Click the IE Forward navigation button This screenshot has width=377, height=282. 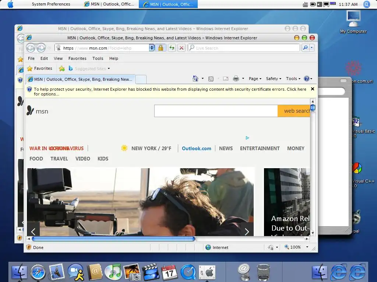tap(41, 48)
